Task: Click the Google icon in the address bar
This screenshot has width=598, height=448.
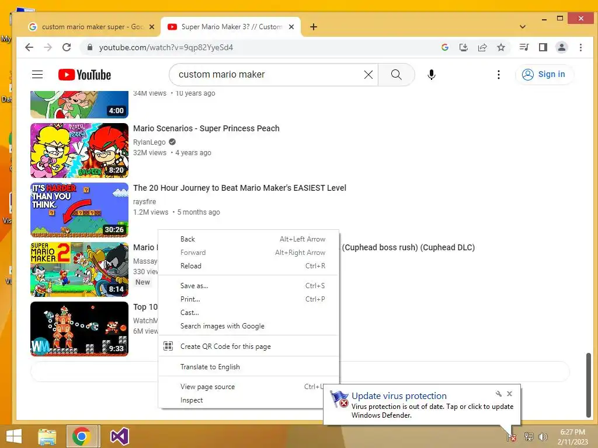Action: (x=444, y=47)
